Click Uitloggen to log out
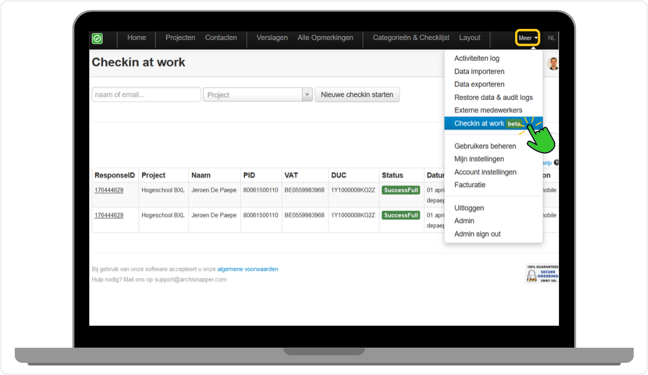This screenshot has width=648, height=375. pos(494,208)
